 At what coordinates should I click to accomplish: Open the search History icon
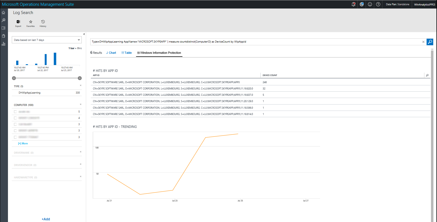43,22
